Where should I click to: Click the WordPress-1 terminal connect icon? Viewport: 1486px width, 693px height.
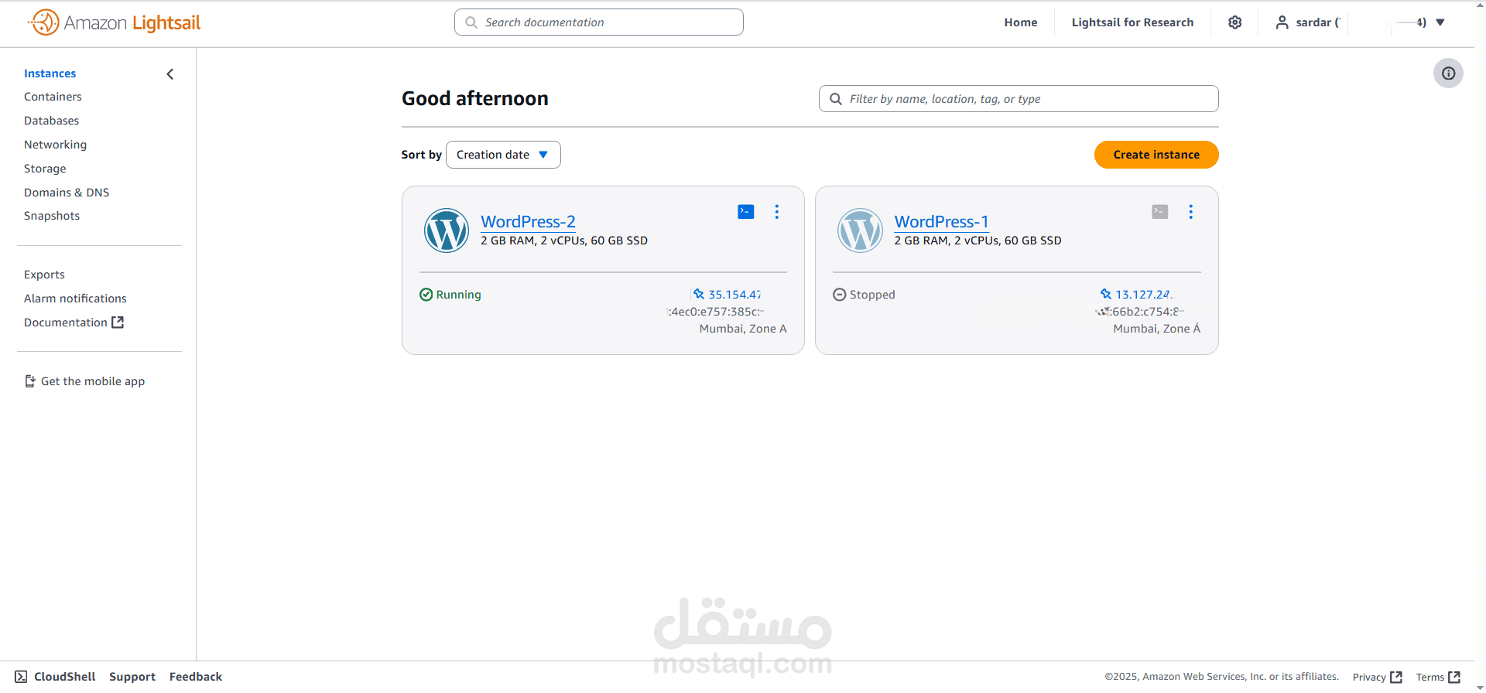point(1159,212)
